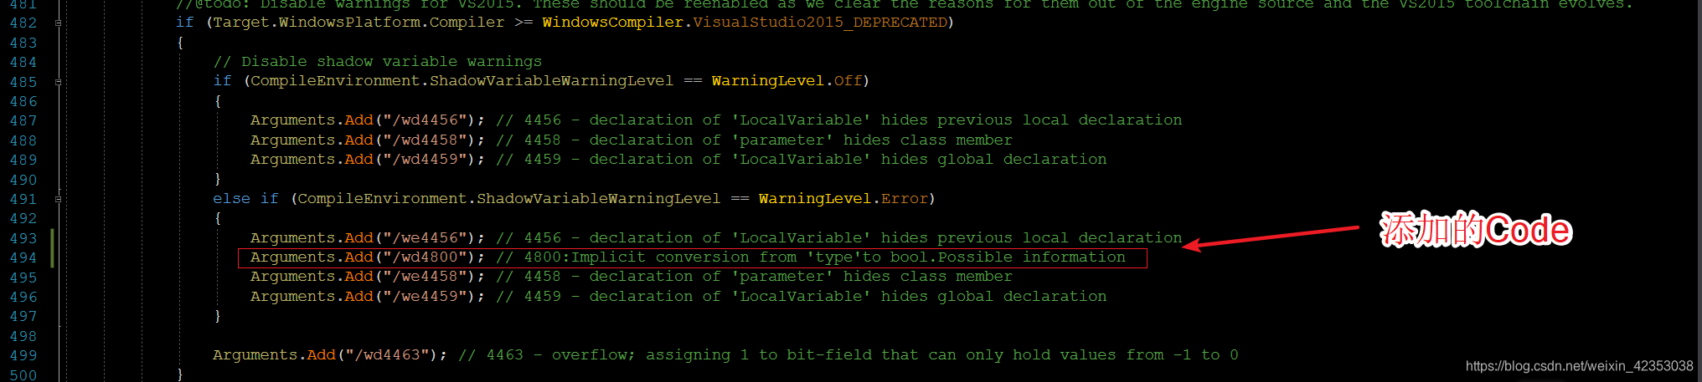Click line number 489 in the gutter
Image resolution: width=1702 pixels, height=382 pixels.
coord(23,160)
